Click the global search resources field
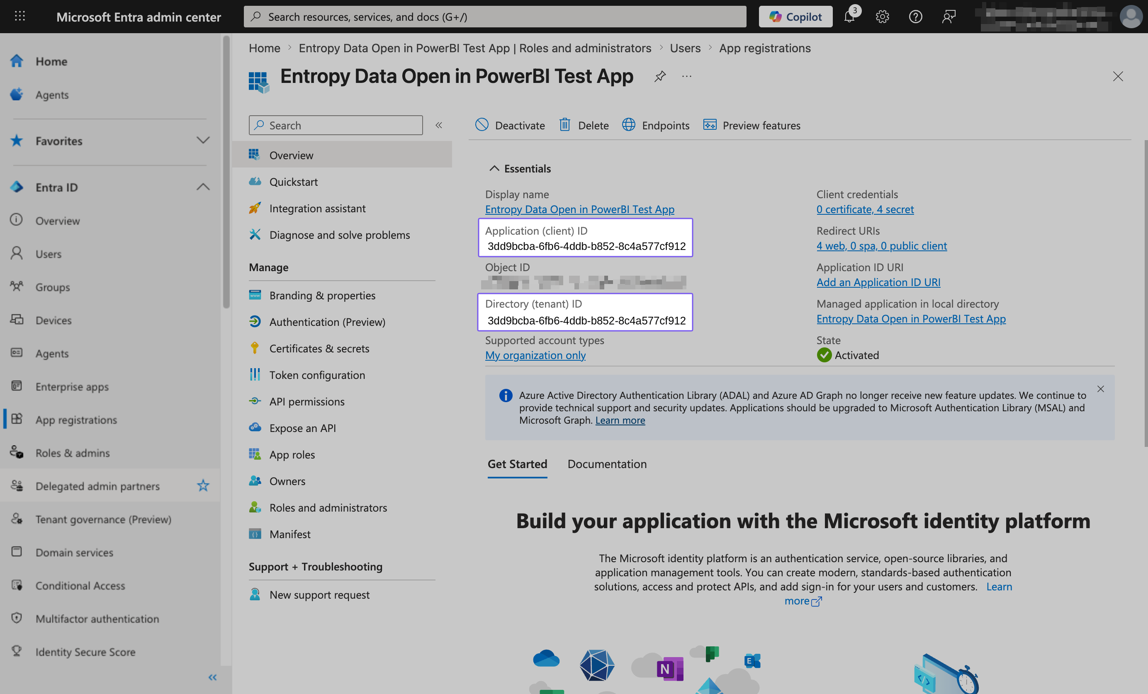1148x694 pixels. click(495, 16)
